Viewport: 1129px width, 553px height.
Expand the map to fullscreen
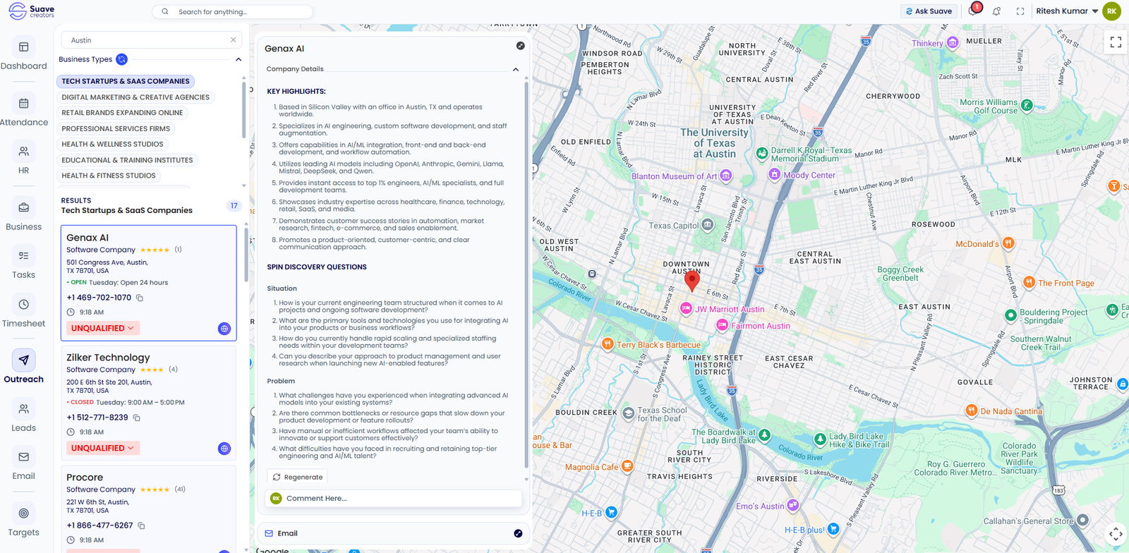pos(1116,42)
